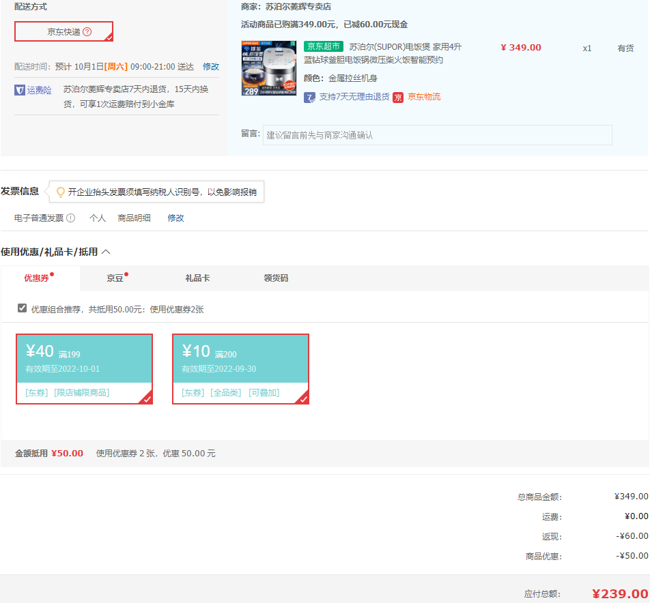Open the 运费险 link
Viewport: 650px width, 603px height.
point(39,90)
